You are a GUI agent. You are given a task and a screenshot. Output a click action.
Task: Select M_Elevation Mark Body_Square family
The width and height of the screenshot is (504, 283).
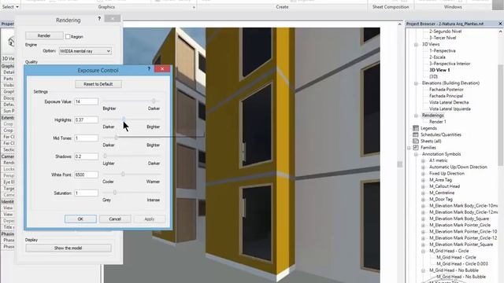pyautogui.click(x=459, y=219)
